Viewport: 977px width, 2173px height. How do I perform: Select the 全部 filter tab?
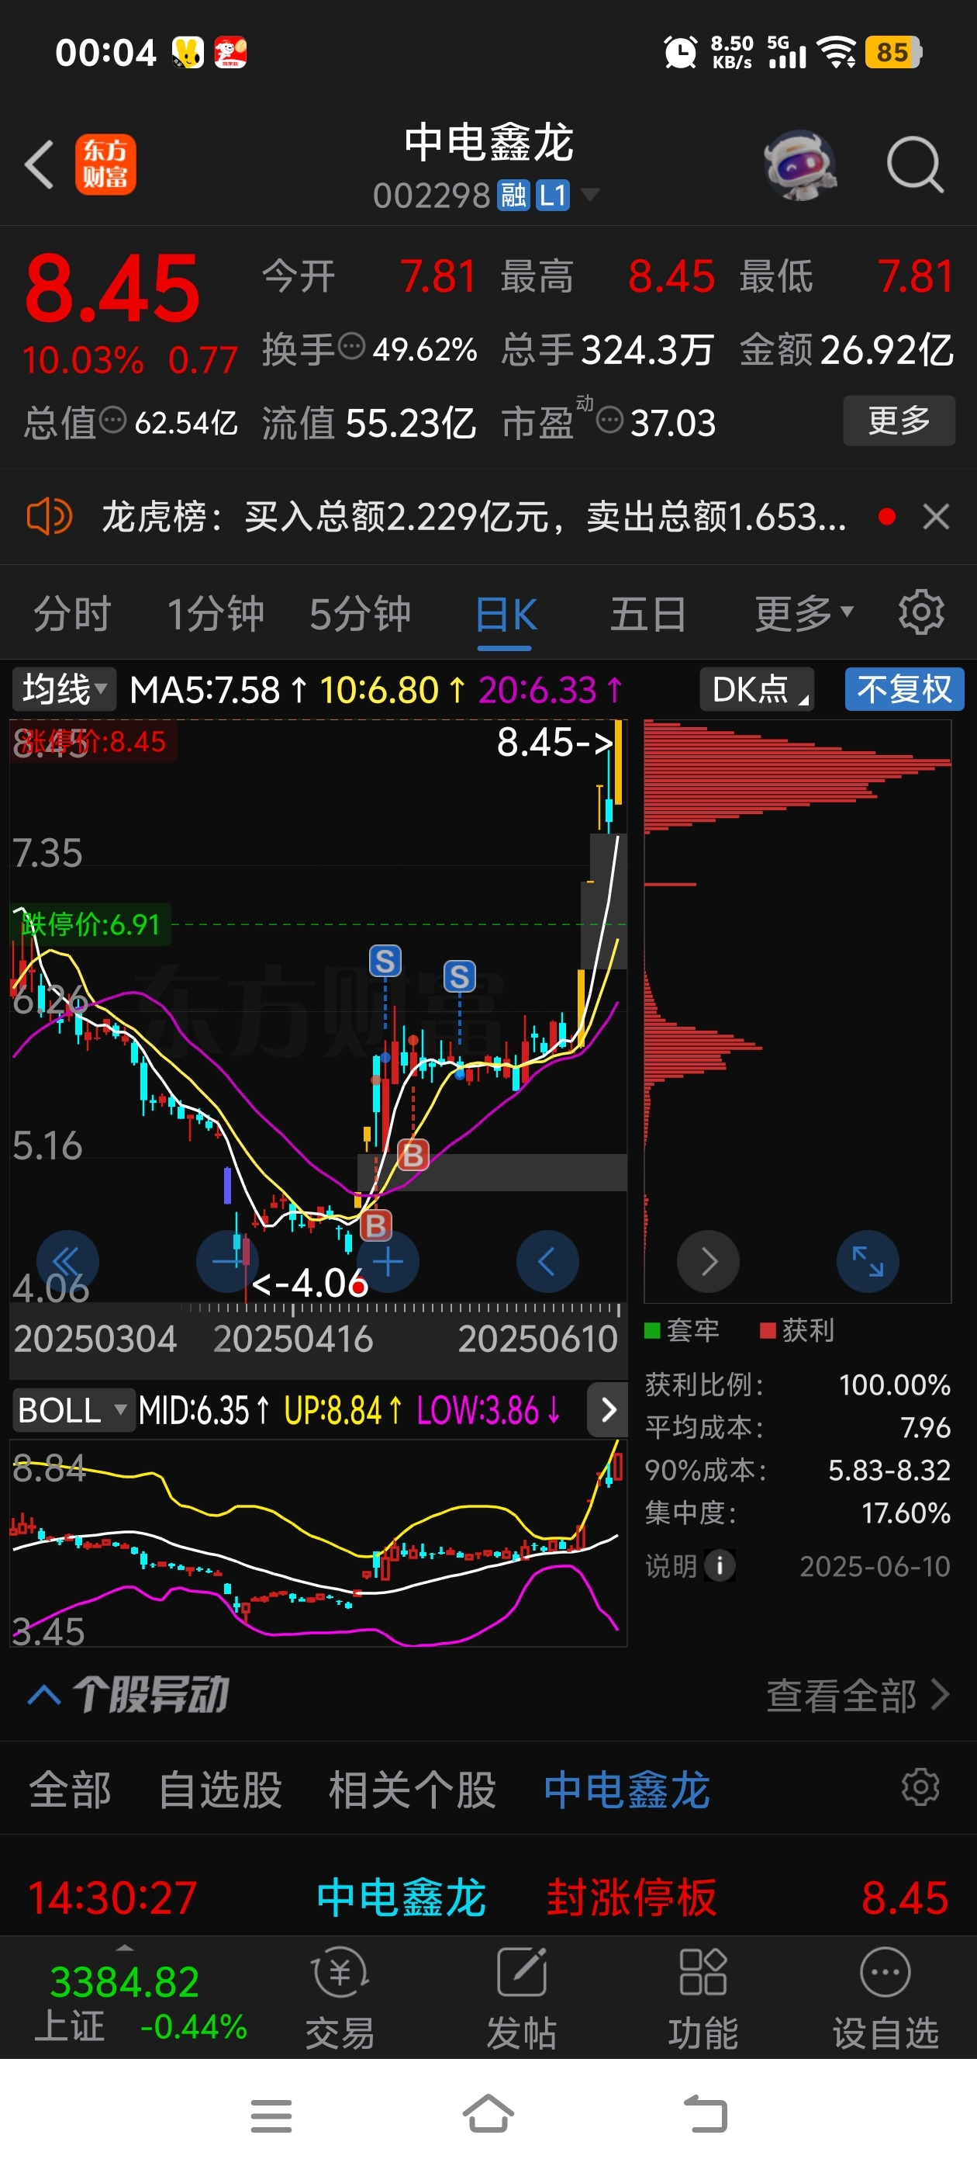[70, 1789]
